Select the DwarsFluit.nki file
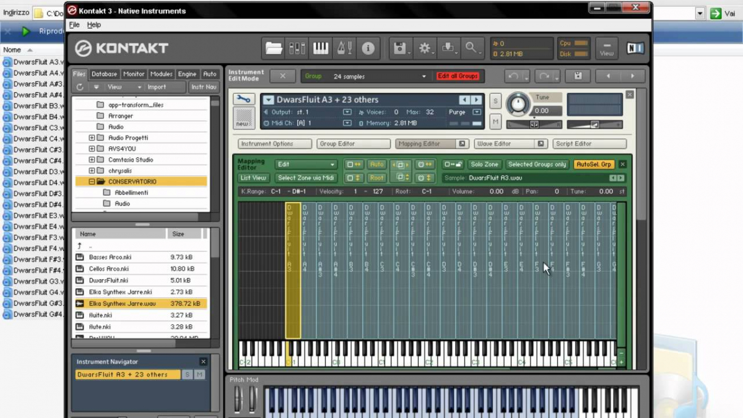743x418 pixels. tap(108, 281)
